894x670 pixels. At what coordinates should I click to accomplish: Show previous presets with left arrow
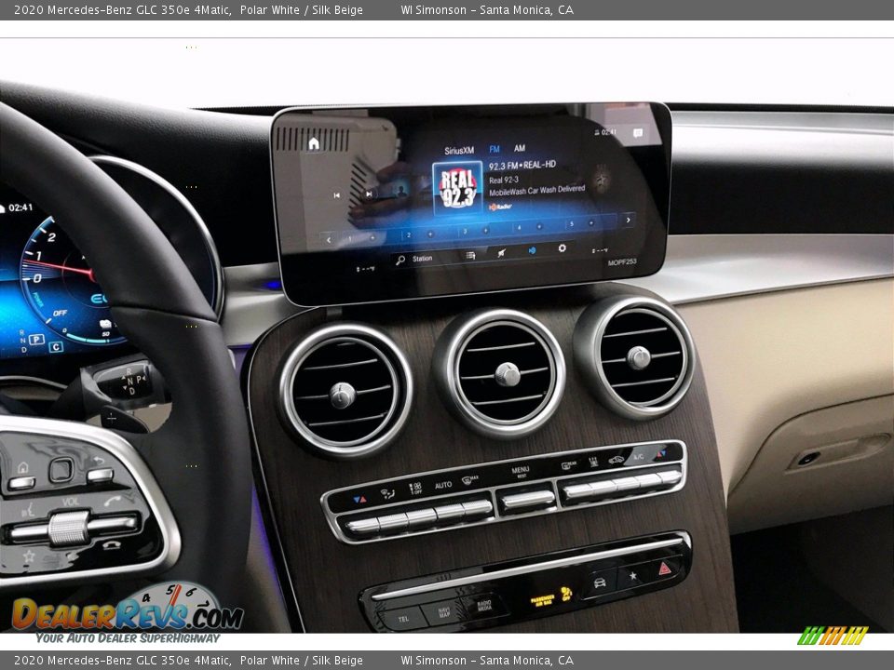click(x=329, y=240)
